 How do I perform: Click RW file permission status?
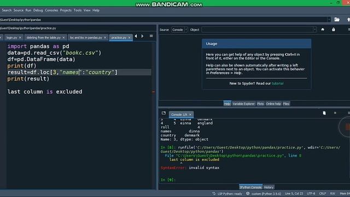[332, 194]
